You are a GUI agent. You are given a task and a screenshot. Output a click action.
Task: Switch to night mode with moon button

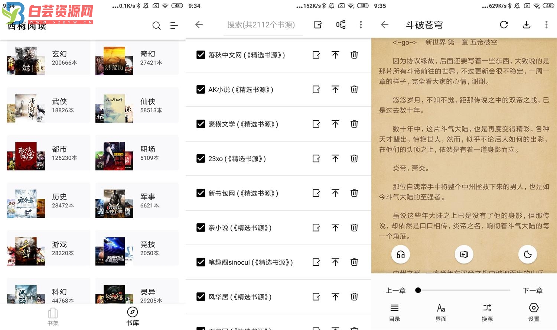coord(528,255)
